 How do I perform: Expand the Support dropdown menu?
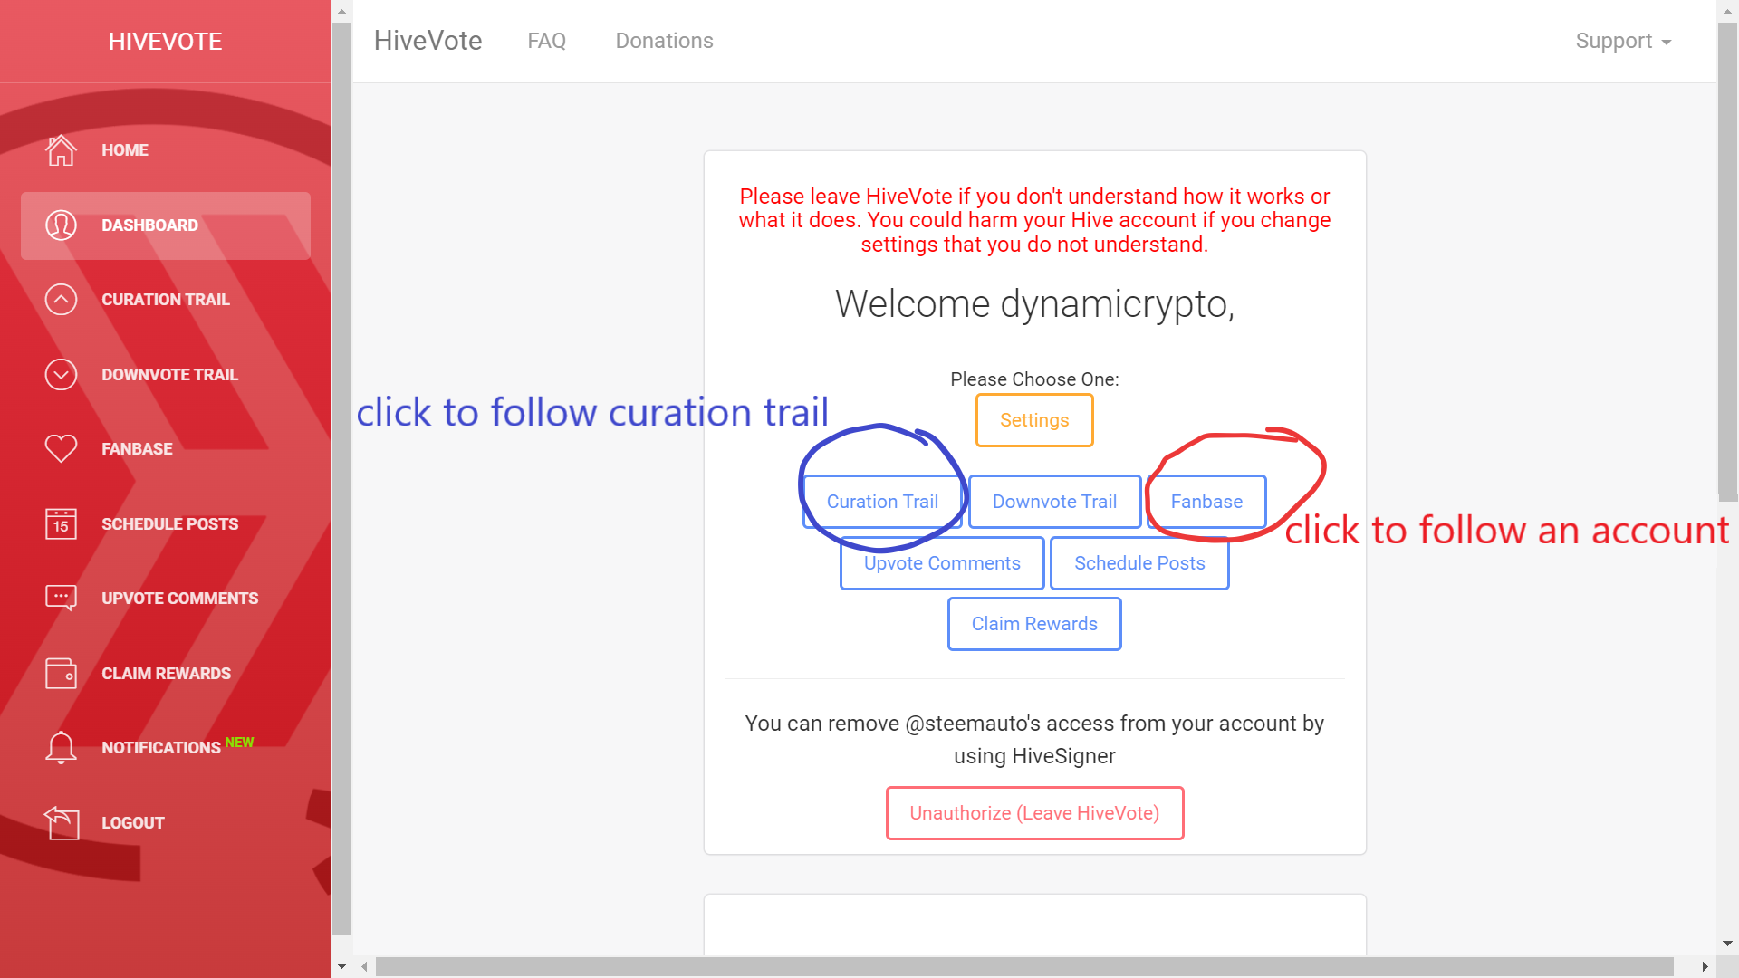click(1623, 41)
